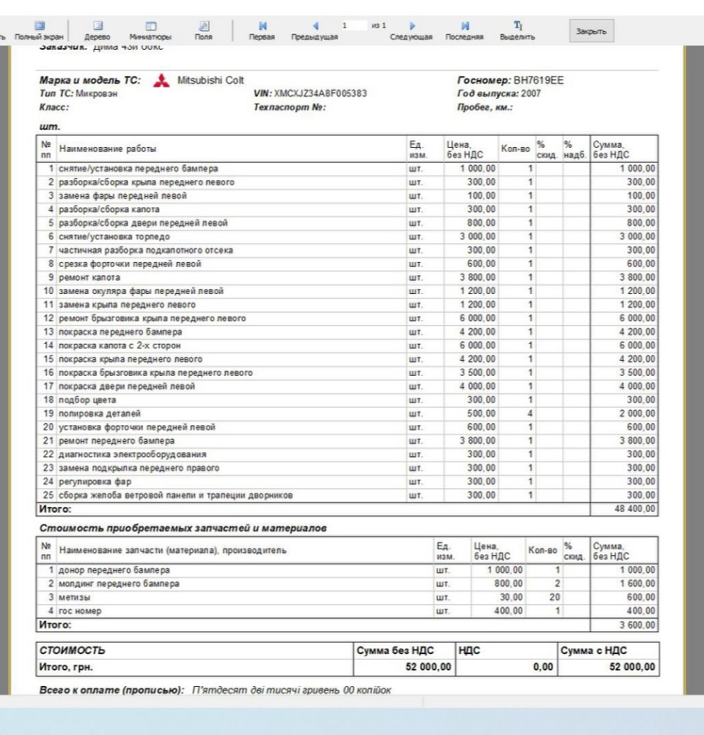Click header 'Наименование работы'

point(108,149)
